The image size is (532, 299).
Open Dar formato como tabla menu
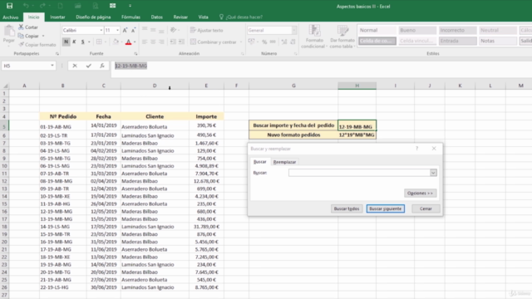tap(342, 37)
